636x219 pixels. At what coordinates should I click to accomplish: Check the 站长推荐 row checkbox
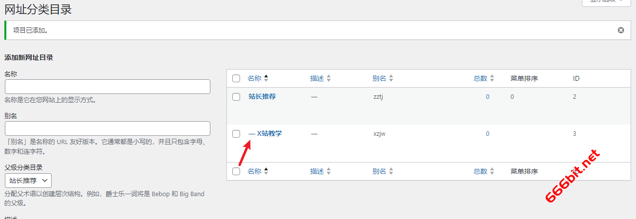(x=236, y=97)
